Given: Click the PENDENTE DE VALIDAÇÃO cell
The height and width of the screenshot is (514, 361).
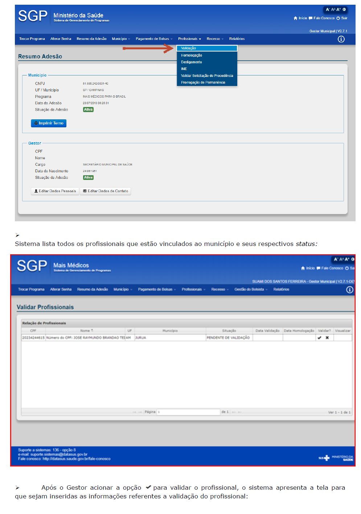Looking at the screenshot, I should [229, 338].
